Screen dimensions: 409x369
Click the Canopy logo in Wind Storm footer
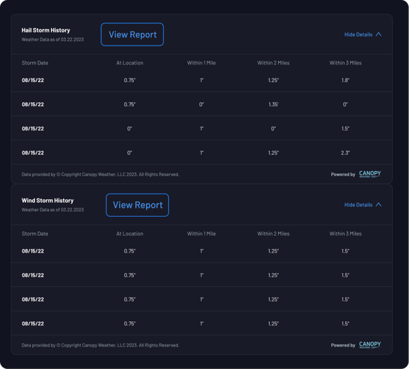click(370, 344)
